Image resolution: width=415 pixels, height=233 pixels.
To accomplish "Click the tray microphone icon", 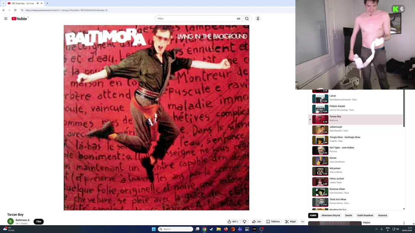I will click(x=382, y=229).
